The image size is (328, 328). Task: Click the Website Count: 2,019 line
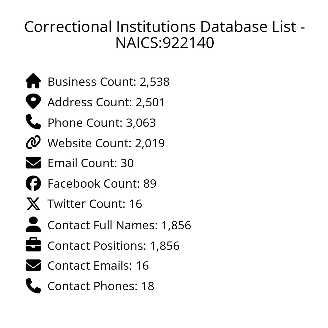tap(106, 143)
